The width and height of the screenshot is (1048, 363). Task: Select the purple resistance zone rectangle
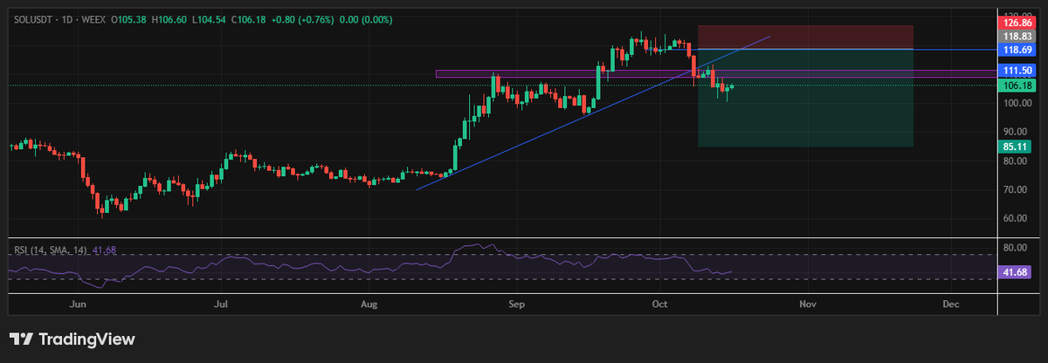(715, 73)
